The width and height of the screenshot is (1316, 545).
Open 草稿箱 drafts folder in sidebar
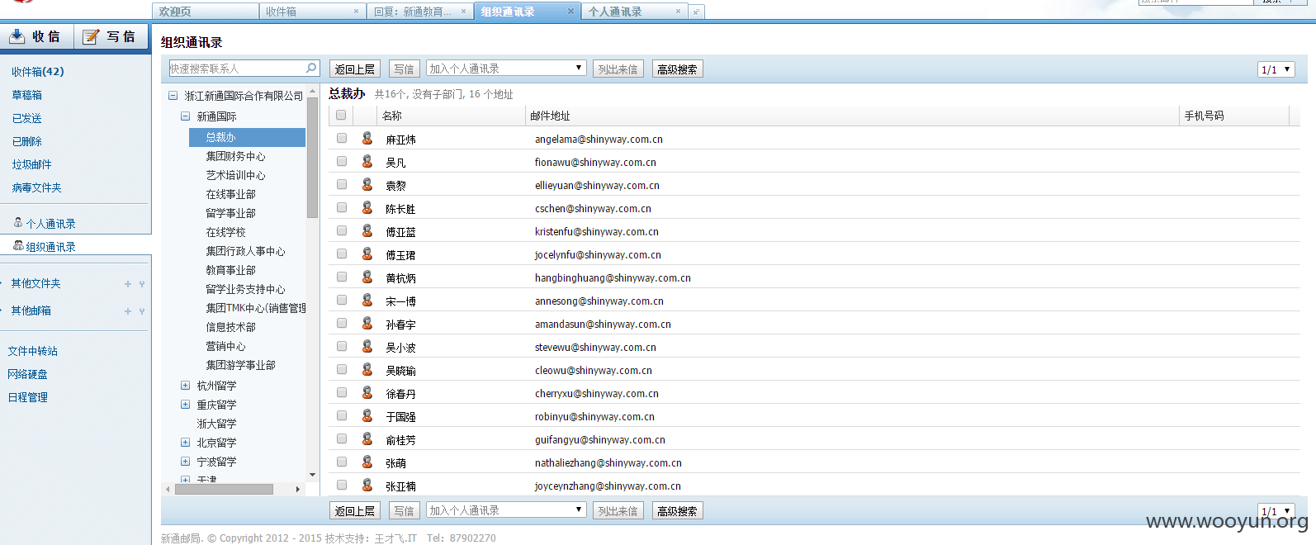coord(27,95)
